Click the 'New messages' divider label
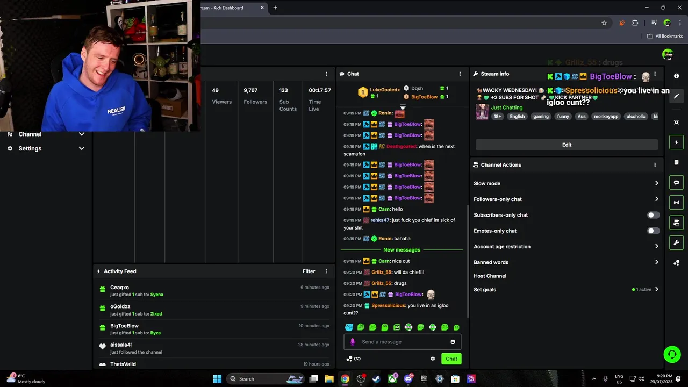The image size is (688, 387). (402, 250)
